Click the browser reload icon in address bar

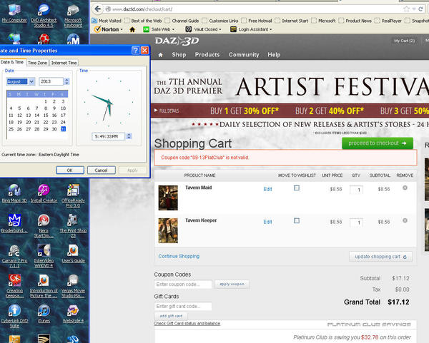420,9
